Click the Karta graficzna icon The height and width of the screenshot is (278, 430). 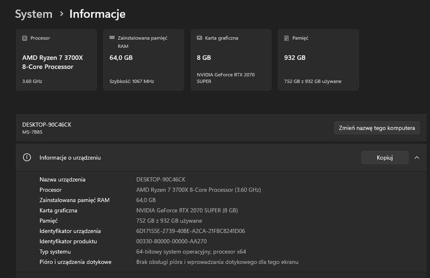pyautogui.click(x=200, y=38)
